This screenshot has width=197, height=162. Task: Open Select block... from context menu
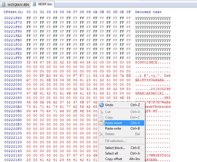pos(121,148)
